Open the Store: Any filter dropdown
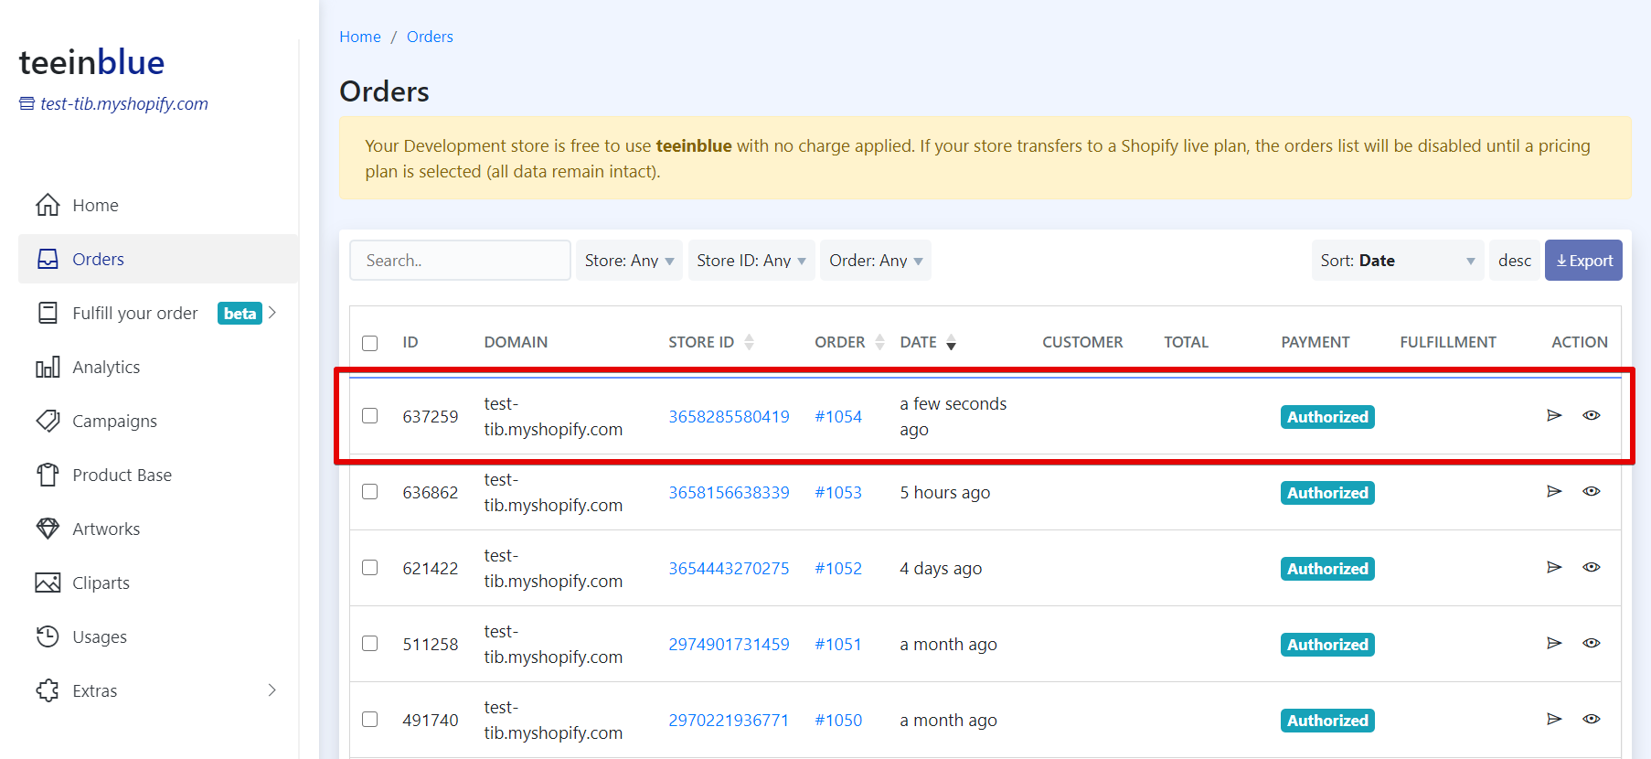This screenshot has height=759, width=1651. tap(629, 261)
